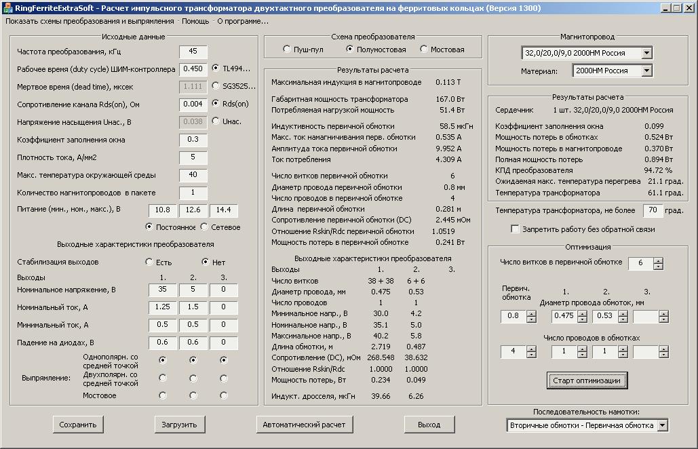Select the Мостовая converter scheme

(442, 50)
